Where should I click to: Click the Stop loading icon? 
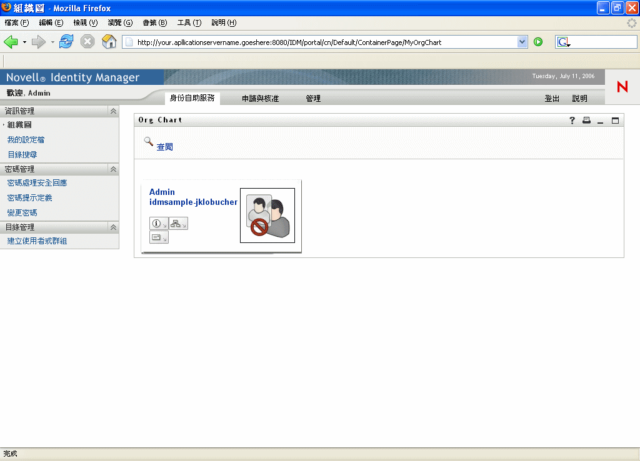[87, 42]
